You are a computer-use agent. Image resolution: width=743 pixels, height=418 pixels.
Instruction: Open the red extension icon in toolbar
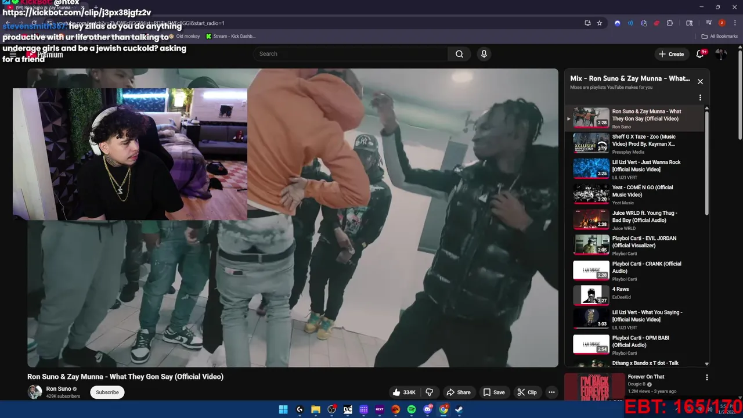pyautogui.click(x=657, y=23)
